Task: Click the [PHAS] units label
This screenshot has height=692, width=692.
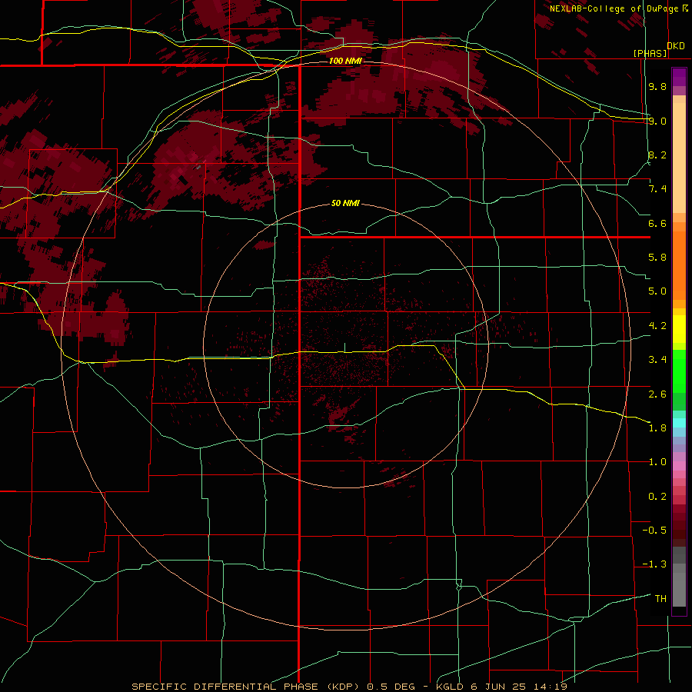Action: pyautogui.click(x=650, y=53)
